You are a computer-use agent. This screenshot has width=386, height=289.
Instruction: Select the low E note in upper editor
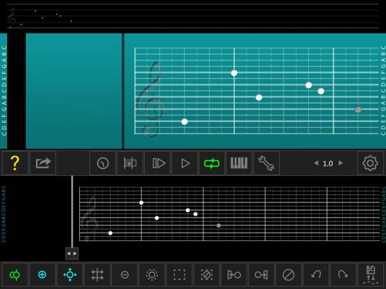[185, 121]
